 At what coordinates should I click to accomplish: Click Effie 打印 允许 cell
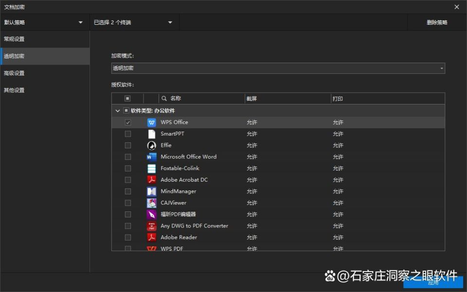click(x=338, y=145)
